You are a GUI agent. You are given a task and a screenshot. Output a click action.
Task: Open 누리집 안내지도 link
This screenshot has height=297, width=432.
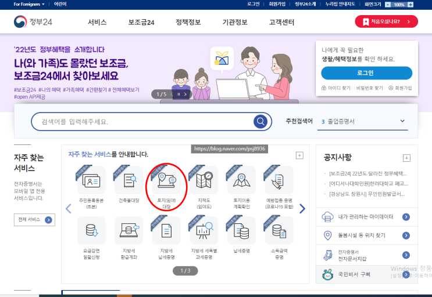pos(340,4)
